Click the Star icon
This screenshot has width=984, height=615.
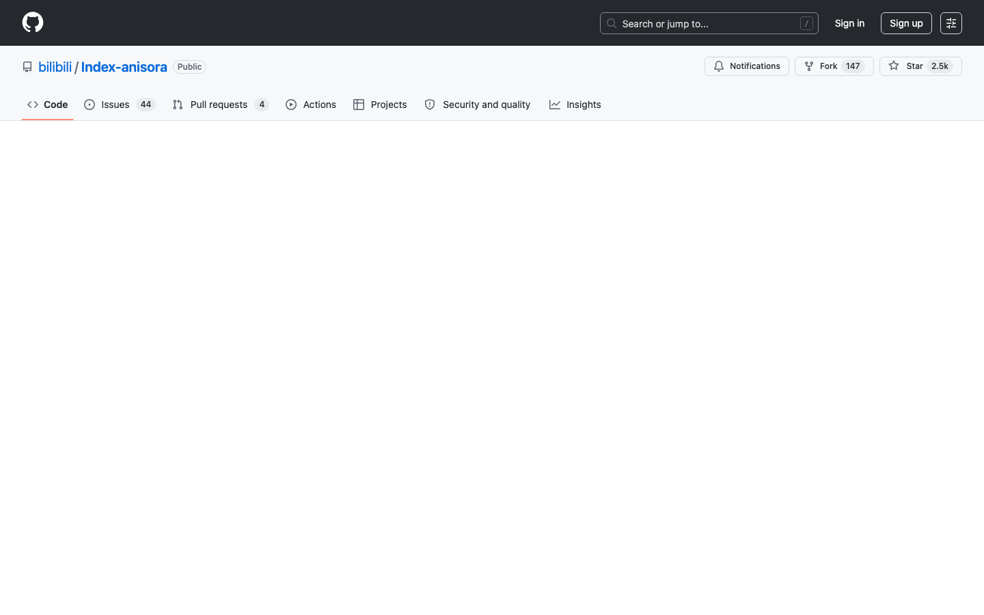tap(894, 66)
